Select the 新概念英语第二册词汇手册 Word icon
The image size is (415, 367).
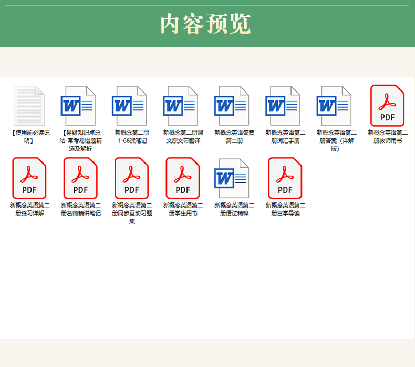pos(283,106)
